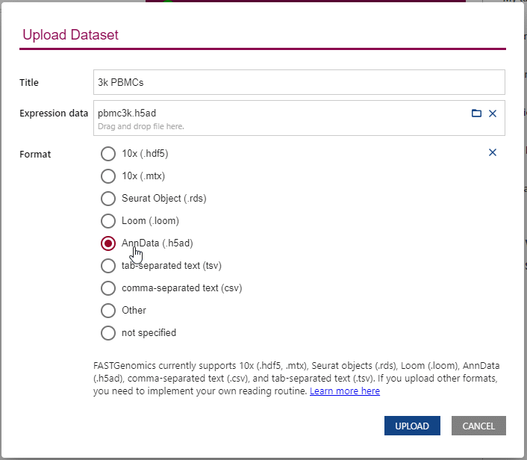Screen dimensions: 527x460
Task: Choose comma-separated text (csv) format
Action: click(108, 288)
